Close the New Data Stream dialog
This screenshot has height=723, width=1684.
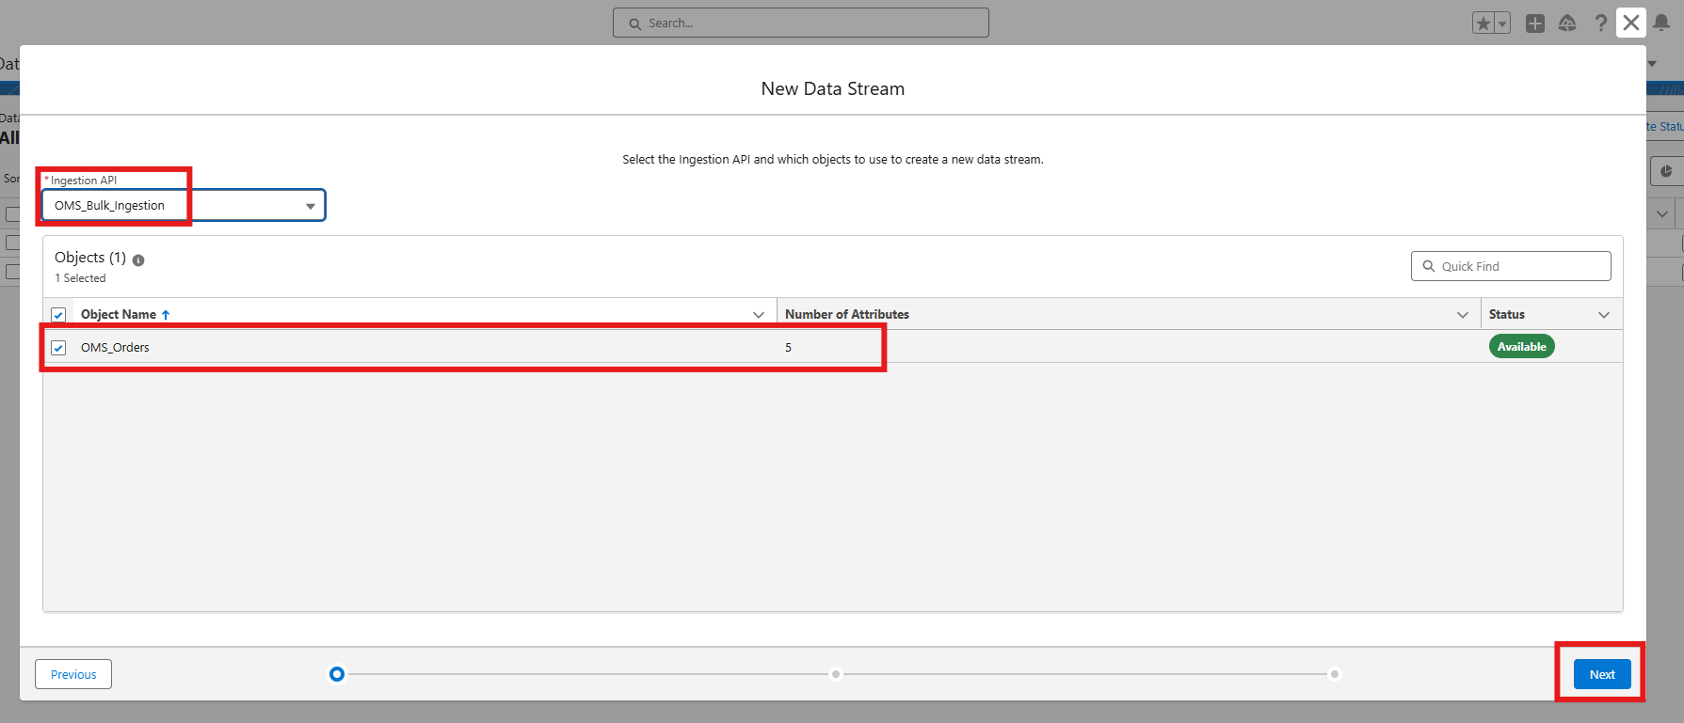[1631, 23]
